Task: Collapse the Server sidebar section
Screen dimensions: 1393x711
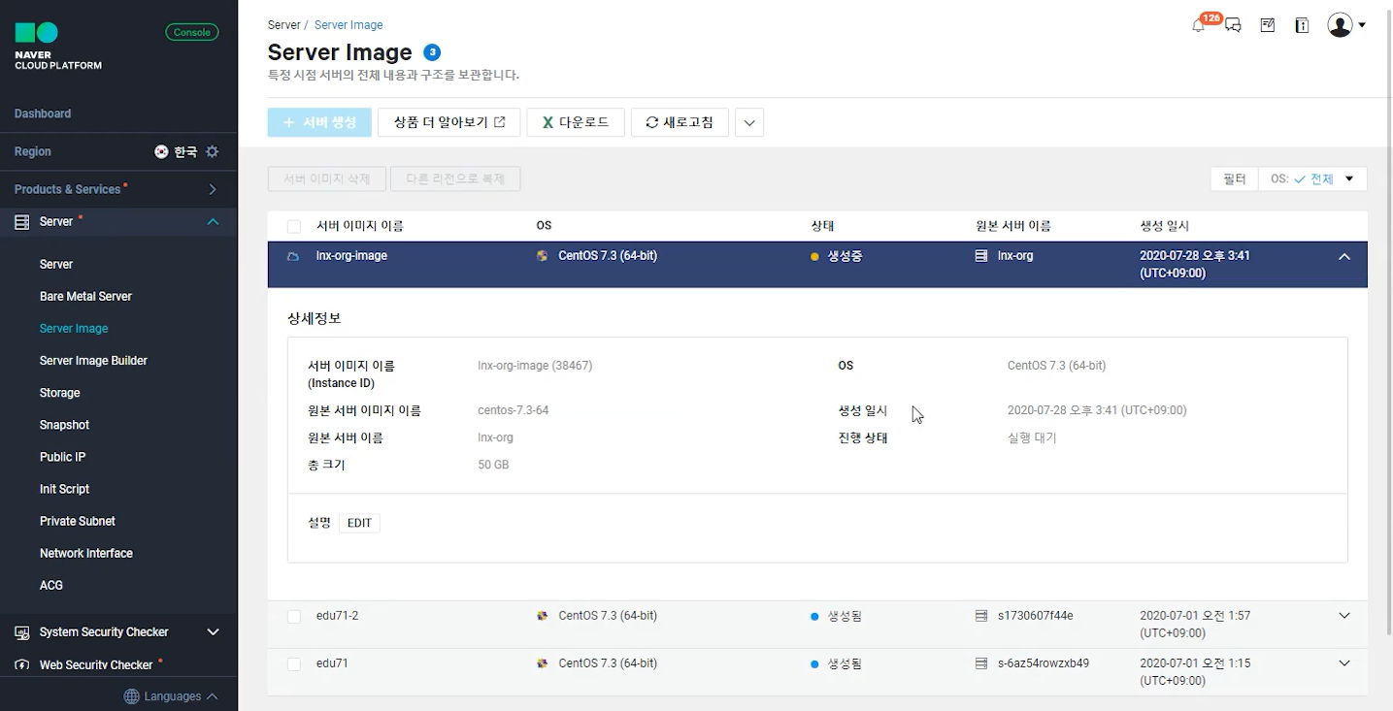Action: [x=213, y=222]
